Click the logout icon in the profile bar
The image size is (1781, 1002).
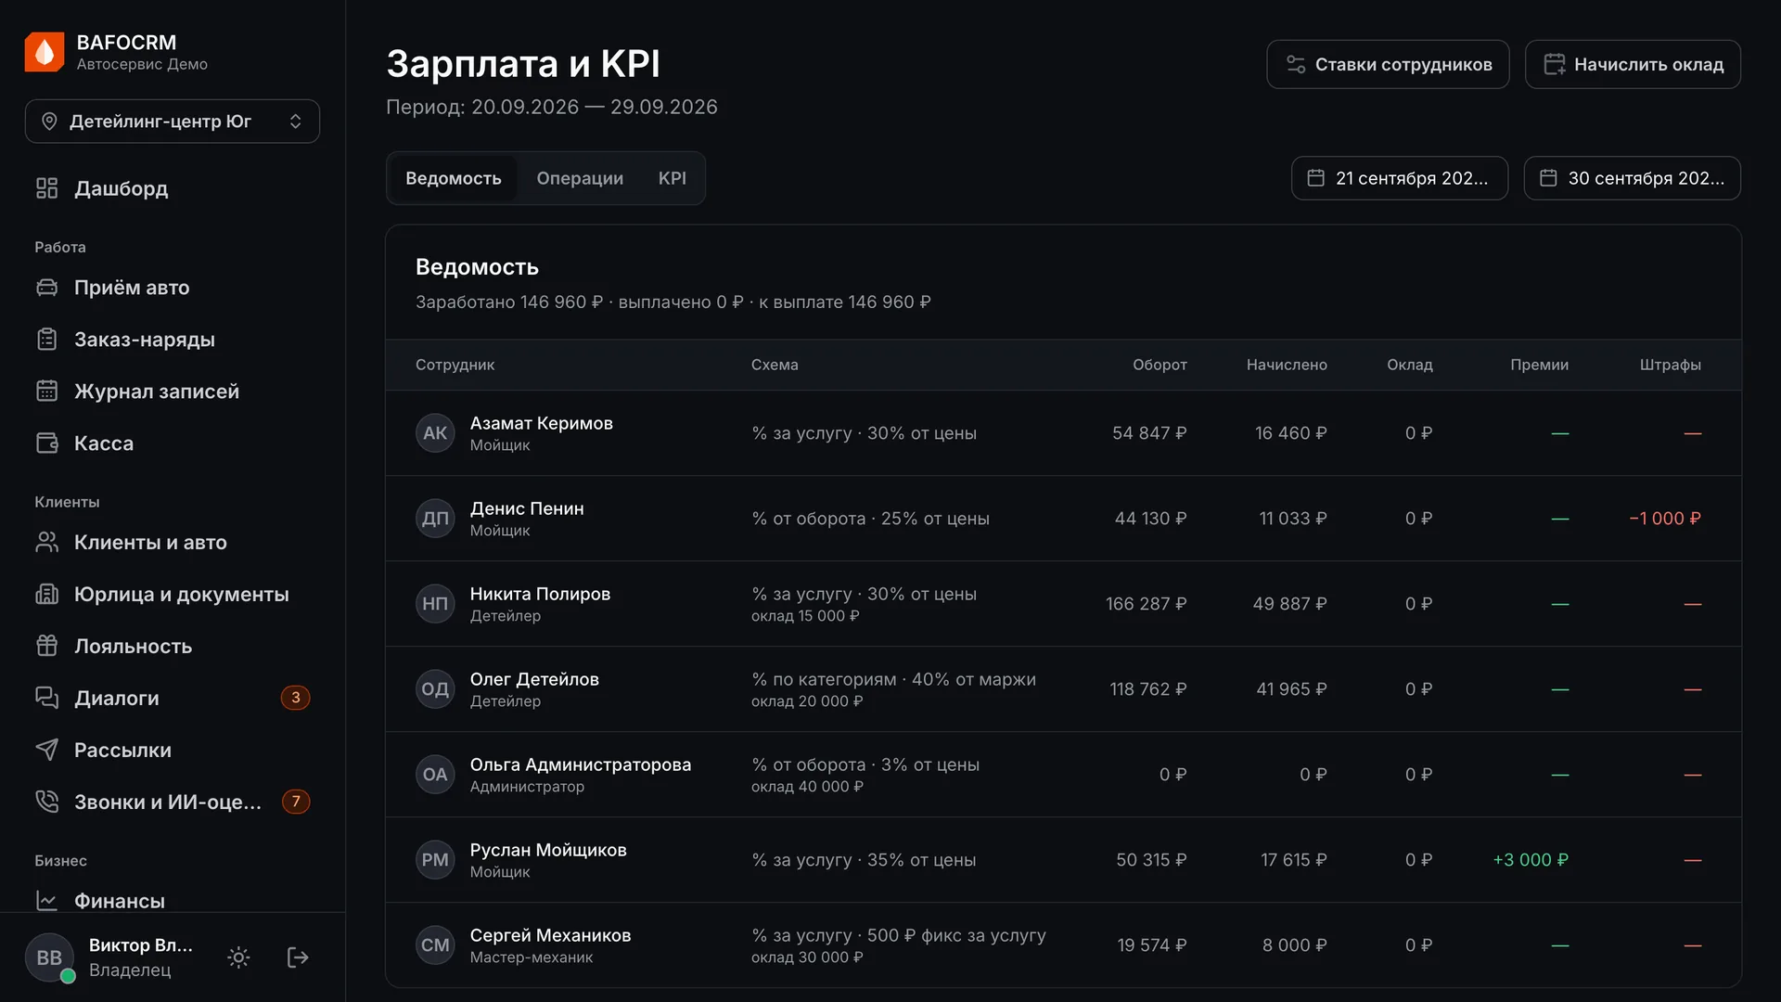[298, 957]
